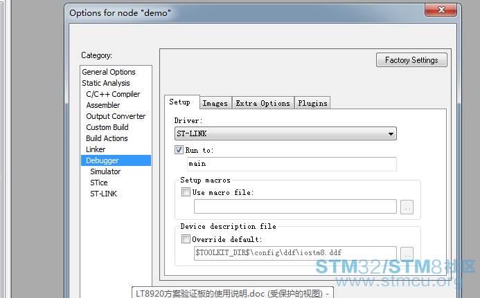Select STice sub-category
The width and height of the screenshot is (480, 298).
tap(98, 183)
